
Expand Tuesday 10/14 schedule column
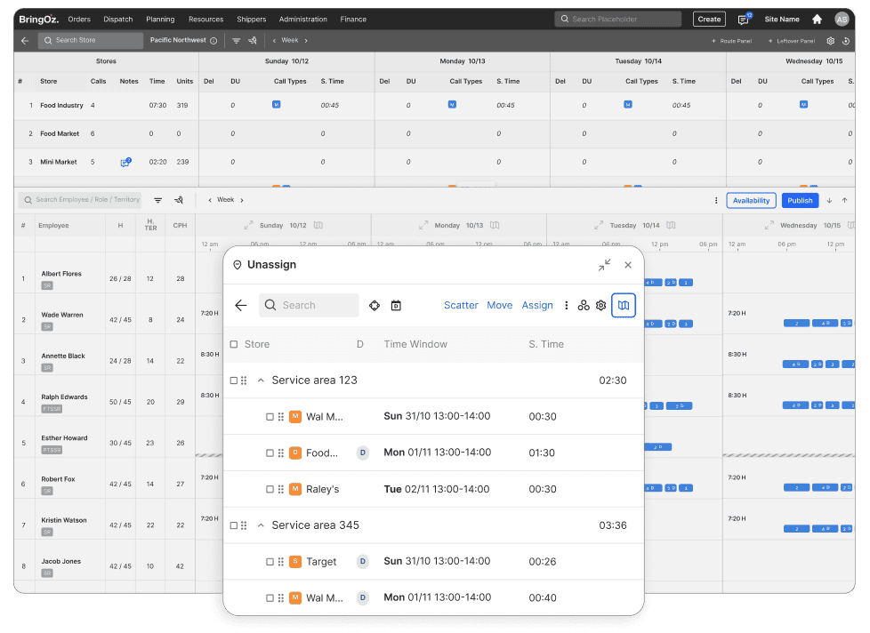598,225
